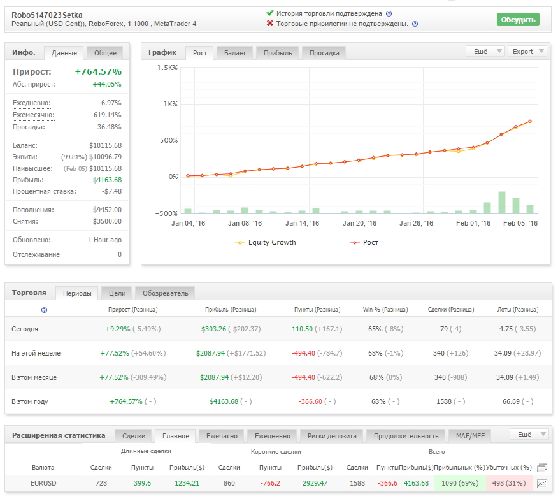Switch to the Главное statistics tab

(x=176, y=436)
